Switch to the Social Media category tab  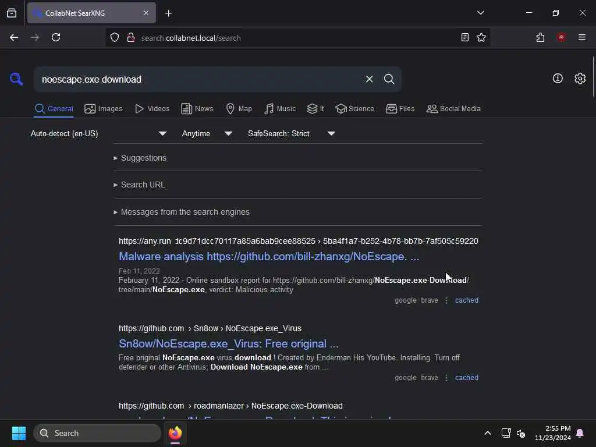click(453, 109)
